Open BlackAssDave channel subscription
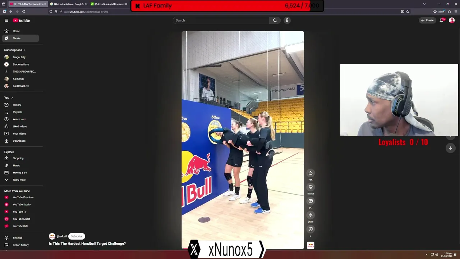The width and height of the screenshot is (460, 259). (x=20, y=64)
